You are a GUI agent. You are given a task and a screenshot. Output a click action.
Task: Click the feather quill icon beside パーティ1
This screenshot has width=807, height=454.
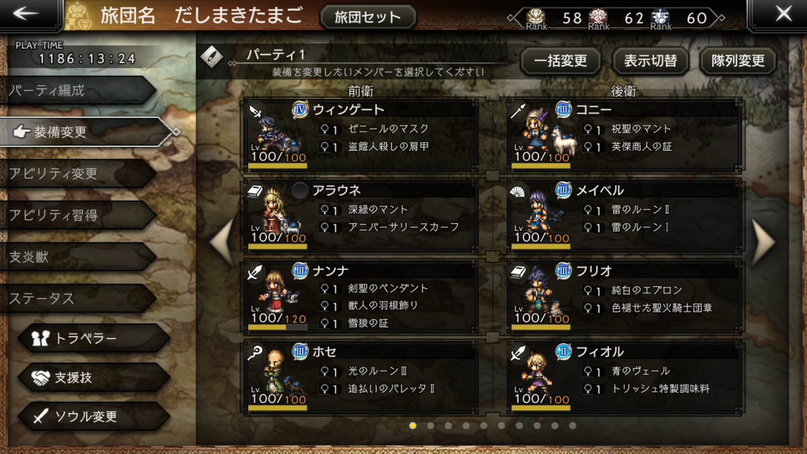click(x=212, y=57)
